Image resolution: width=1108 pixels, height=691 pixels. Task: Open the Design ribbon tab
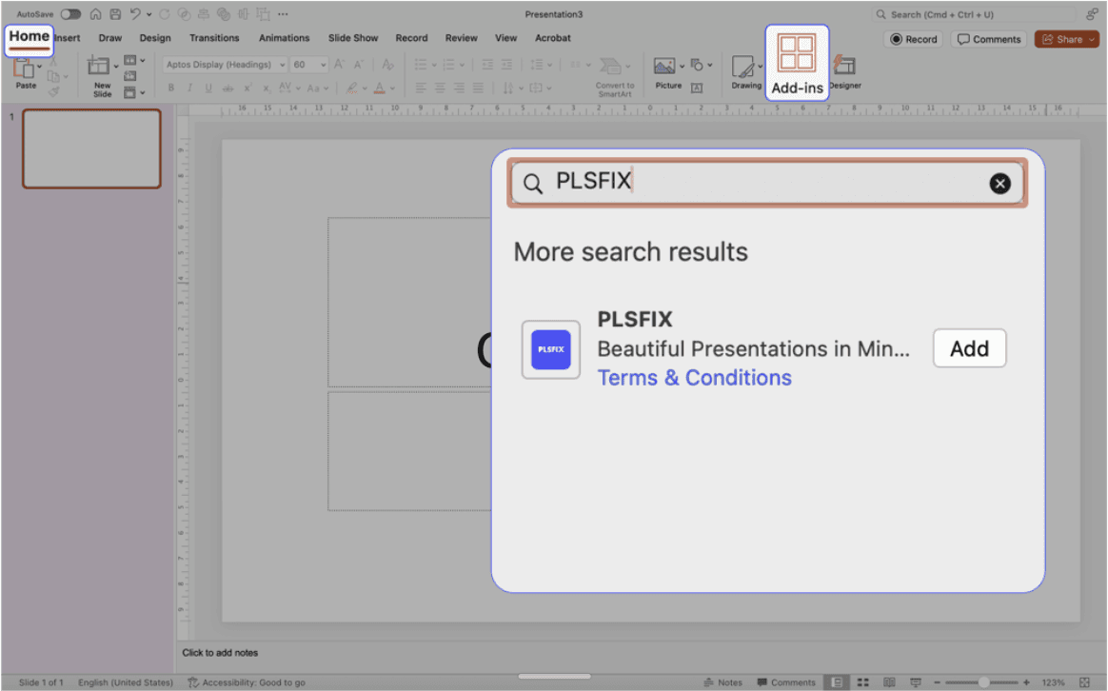[155, 38]
